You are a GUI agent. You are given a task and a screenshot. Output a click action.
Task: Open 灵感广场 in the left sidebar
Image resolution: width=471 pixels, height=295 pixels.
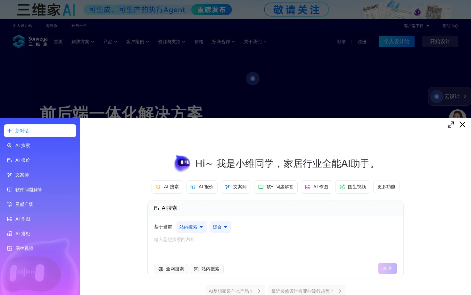[40, 204]
